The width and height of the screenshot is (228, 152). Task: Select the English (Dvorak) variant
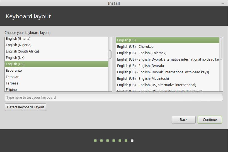[x=140, y=66]
